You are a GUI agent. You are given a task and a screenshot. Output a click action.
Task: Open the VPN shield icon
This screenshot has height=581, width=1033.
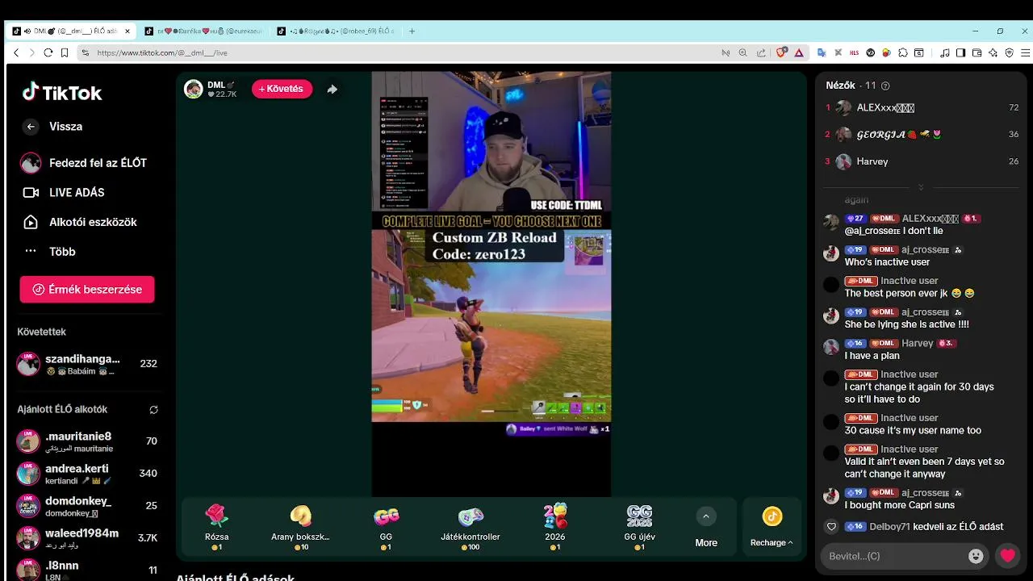(1009, 52)
